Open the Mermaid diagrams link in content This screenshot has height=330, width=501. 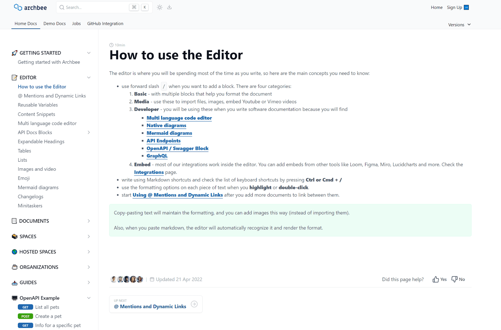169,133
